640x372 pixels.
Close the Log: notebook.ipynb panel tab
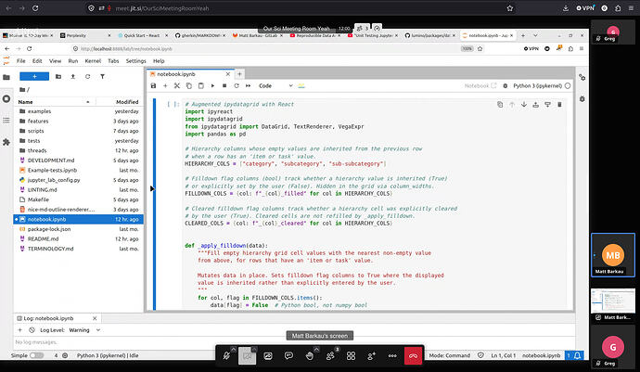pos(95,318)
